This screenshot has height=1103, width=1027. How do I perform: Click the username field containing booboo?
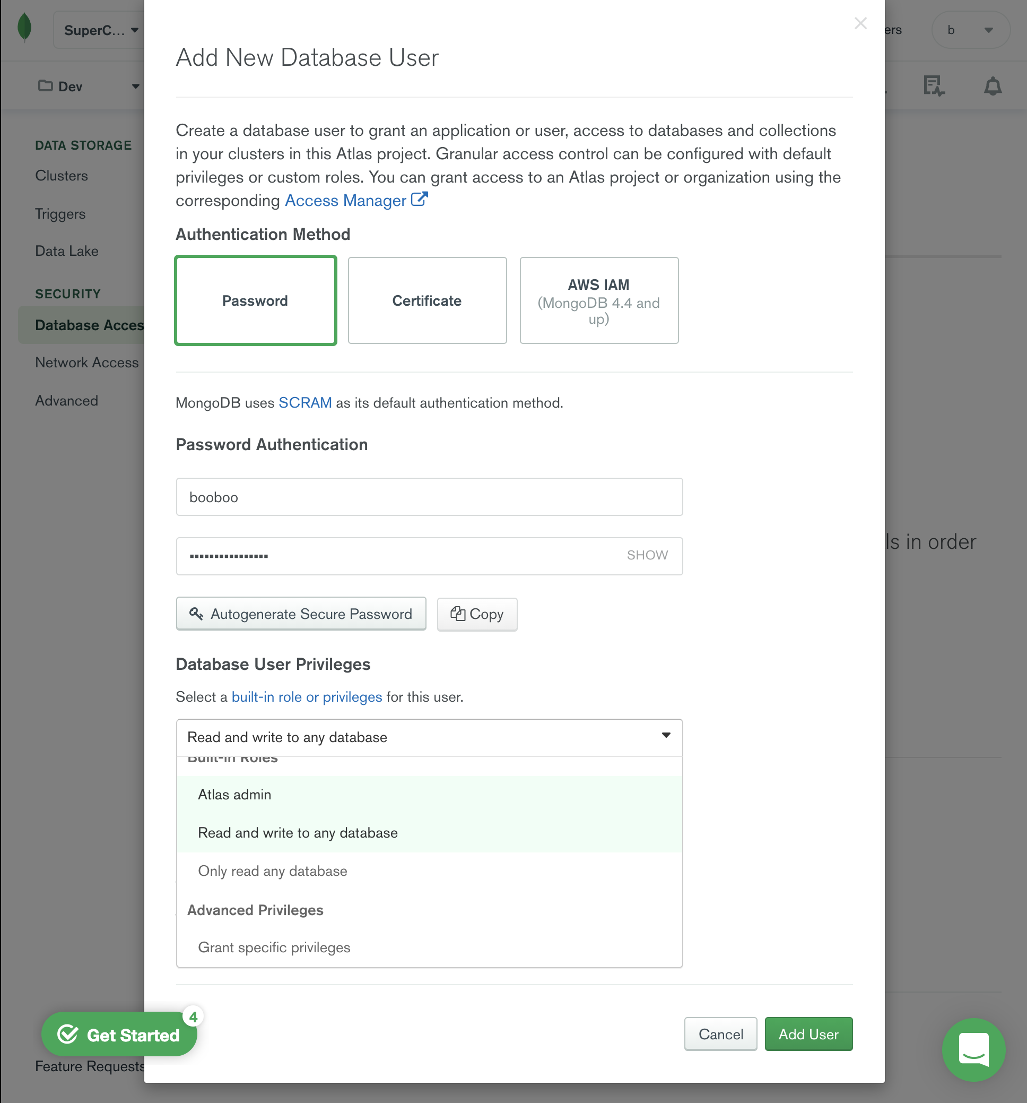[x=429, y=497]
